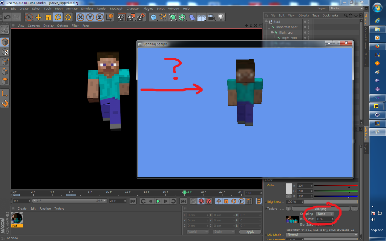The width and height of the screenshot is (386, 241).
Task: Open the spline tools icon
Action: (163, 17)
